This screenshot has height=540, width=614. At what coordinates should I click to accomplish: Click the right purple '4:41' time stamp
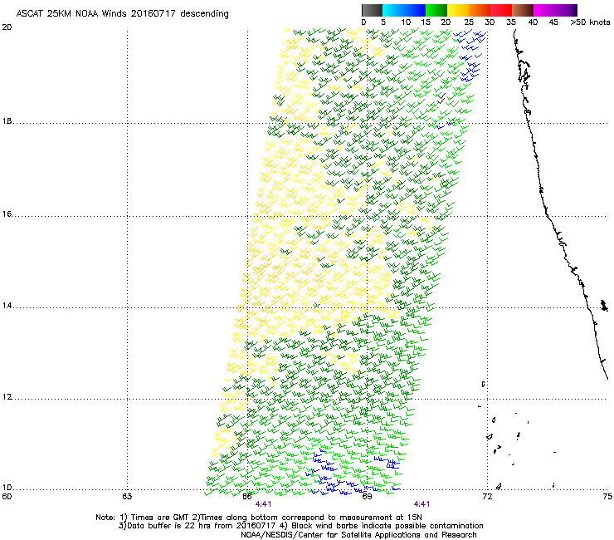[x=422, y=504]
